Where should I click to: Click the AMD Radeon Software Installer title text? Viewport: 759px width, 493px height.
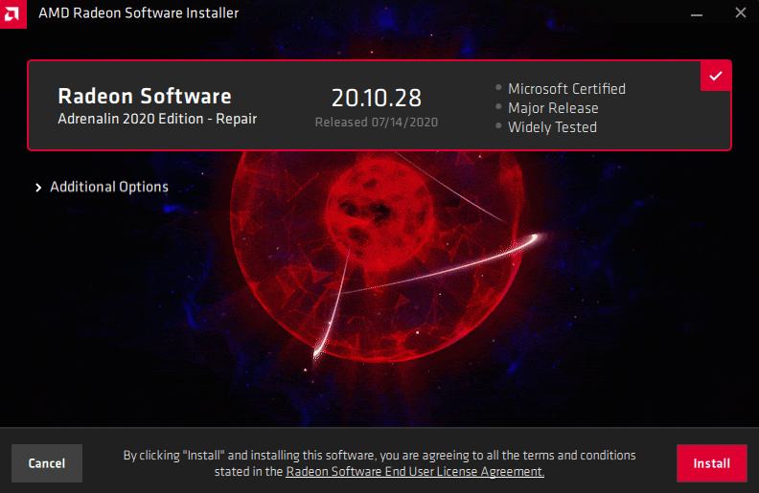[x=138, y=13]
